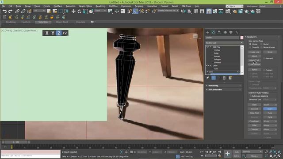Screen dimensions: 283x159
Task: Toggle Lathe modifier eye visibility
Action: point(207,65)
